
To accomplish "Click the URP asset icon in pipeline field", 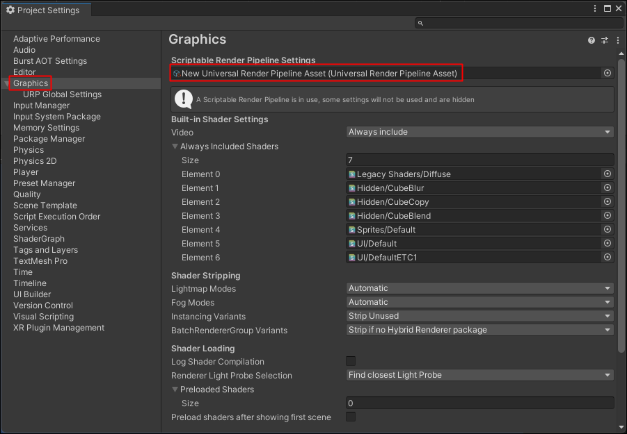I will click(x=177, y=74).
